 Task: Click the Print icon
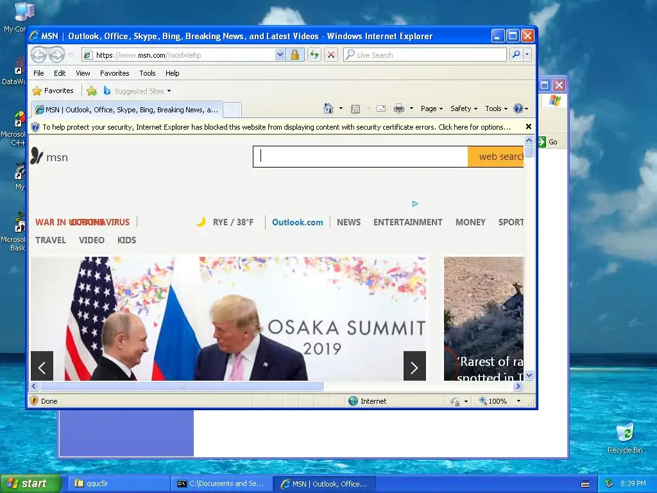click(x=399, y=108)
